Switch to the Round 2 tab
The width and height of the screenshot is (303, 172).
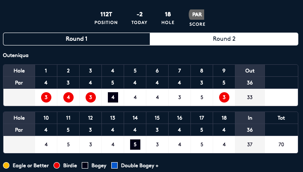[x=224, y=39]
